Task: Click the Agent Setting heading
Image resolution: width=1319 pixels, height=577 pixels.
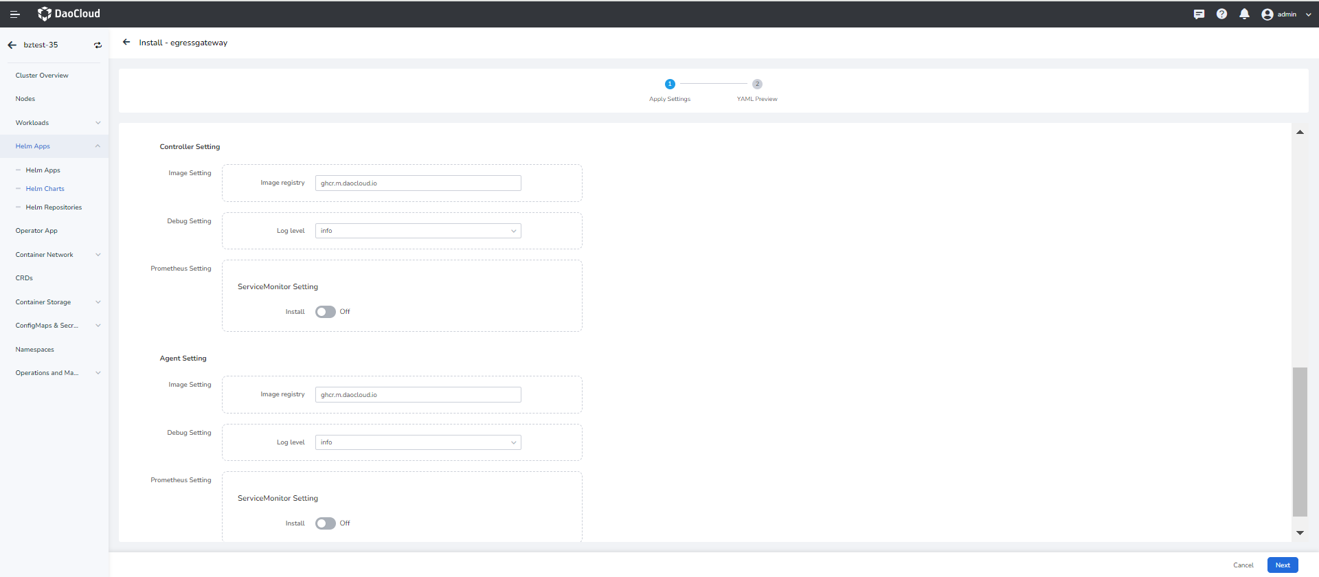Action: coord(183,359)
